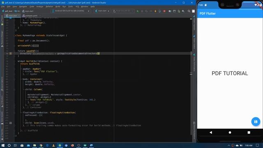This screenshot has width=263, height=148.
Task: Open the Refactor menu
Action: pos(49,7)
